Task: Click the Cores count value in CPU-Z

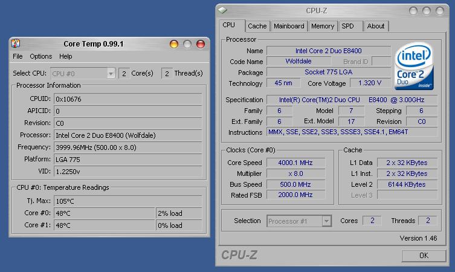Action: pyautogui.click(x=372, y=221)
